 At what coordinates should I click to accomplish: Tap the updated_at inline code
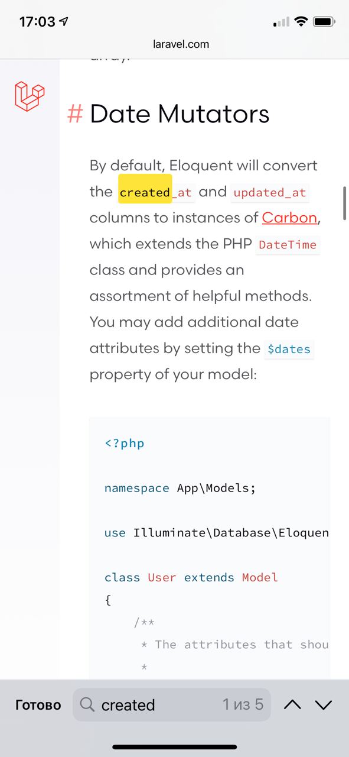(x=270, y=192)
